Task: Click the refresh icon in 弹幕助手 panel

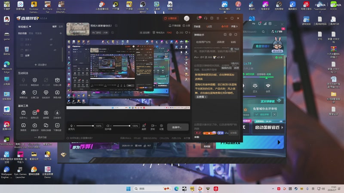Action: coord(236,35)
